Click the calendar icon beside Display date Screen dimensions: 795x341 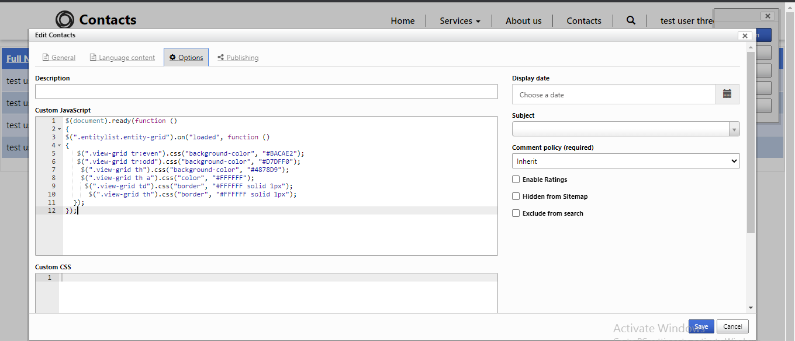(x=727, y=94)
